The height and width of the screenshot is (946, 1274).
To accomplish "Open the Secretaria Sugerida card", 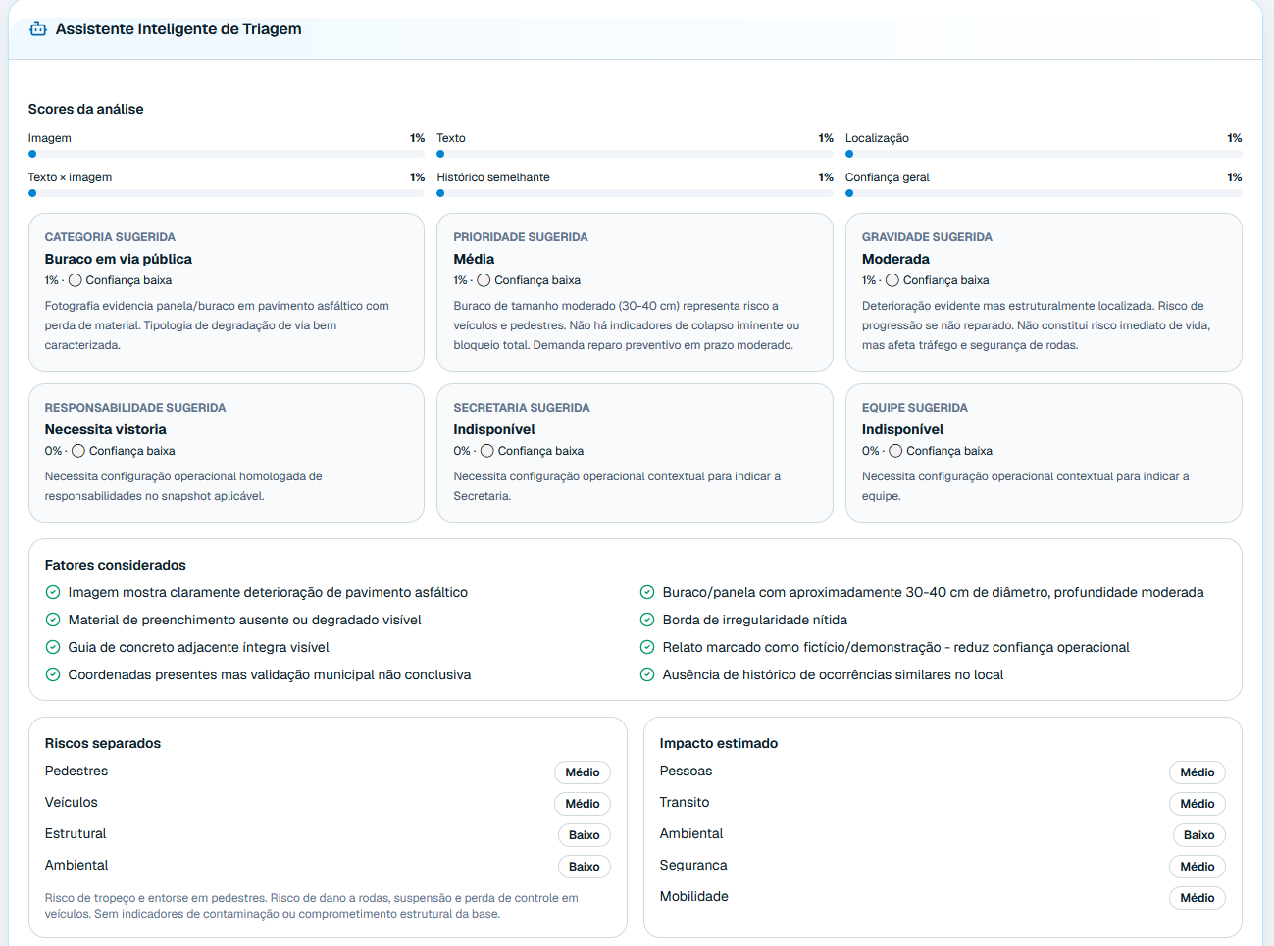I will pyautogui.click(x=635, y=453).
